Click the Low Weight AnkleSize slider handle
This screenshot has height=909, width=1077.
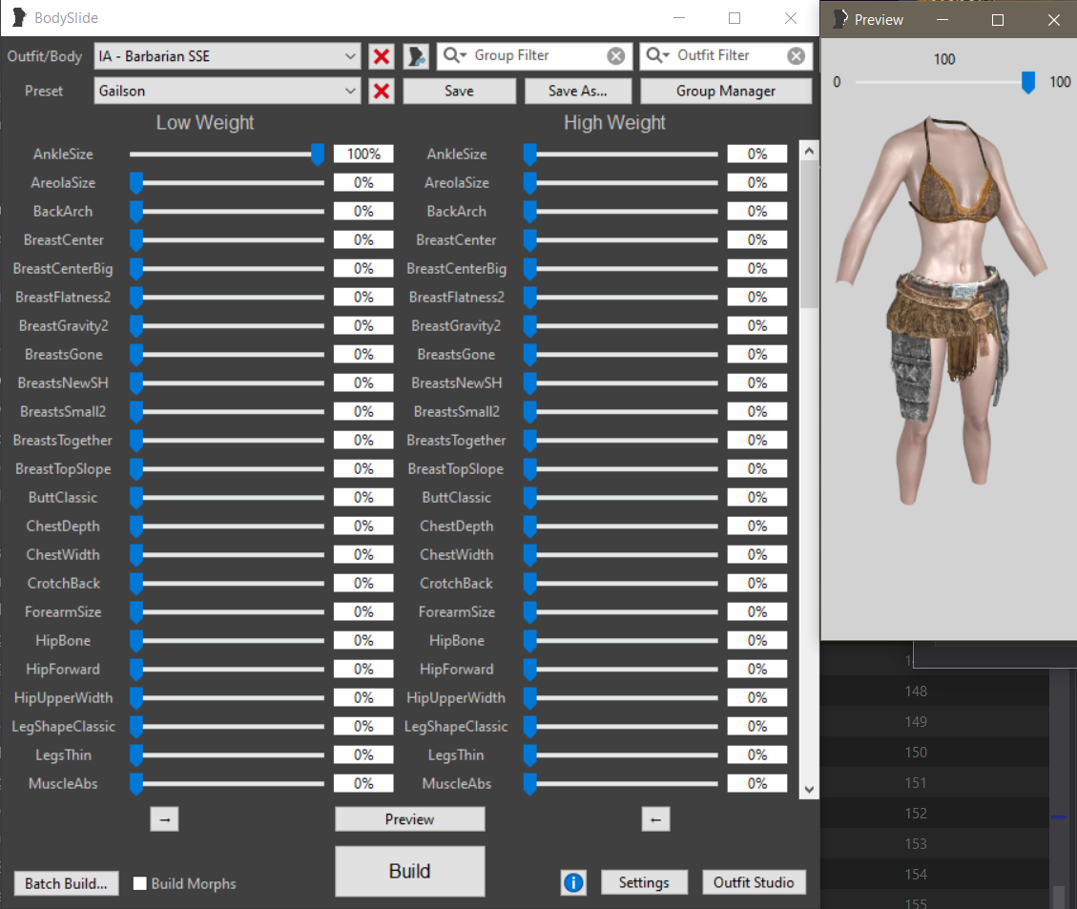point(318,155)
